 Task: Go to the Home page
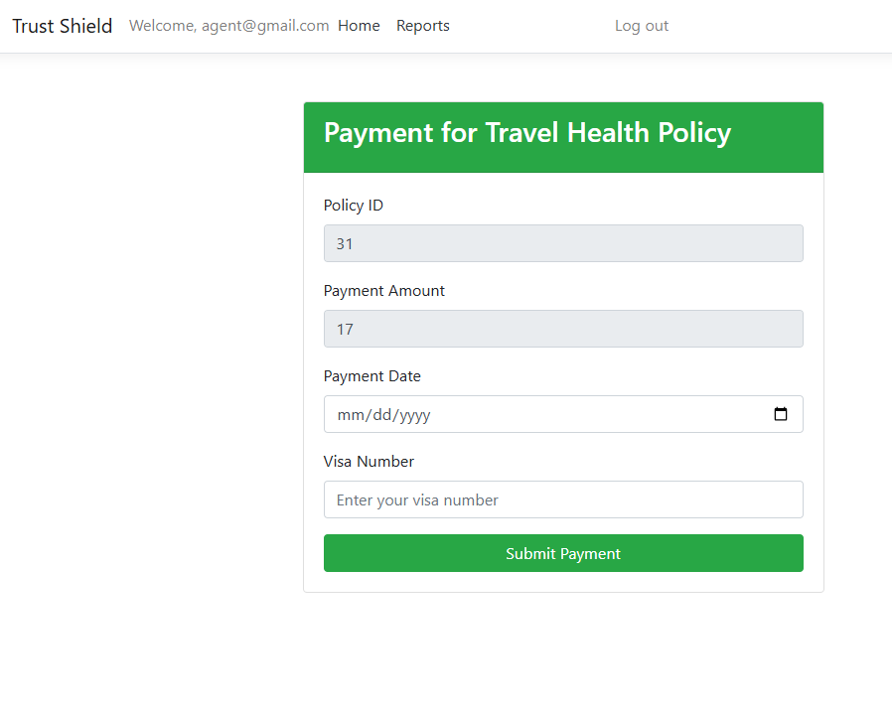click(359, 26)
